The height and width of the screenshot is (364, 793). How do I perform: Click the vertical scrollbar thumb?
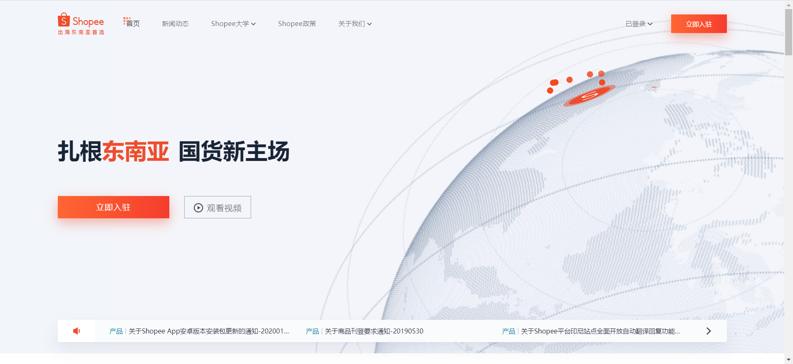point(788,32)
